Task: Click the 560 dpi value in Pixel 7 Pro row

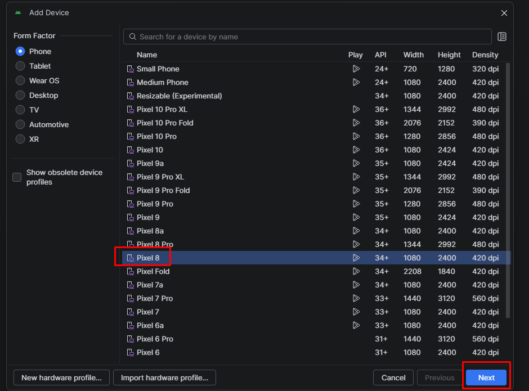Action: pos(485,298)
